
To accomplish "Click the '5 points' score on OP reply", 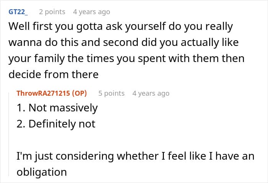I will click(x=111, y=93).
